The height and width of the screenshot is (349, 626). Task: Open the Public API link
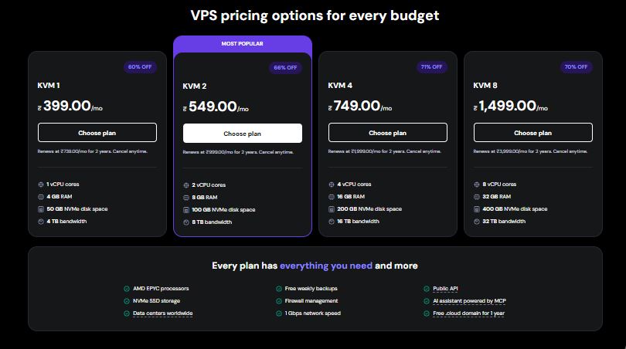point(446,289)
